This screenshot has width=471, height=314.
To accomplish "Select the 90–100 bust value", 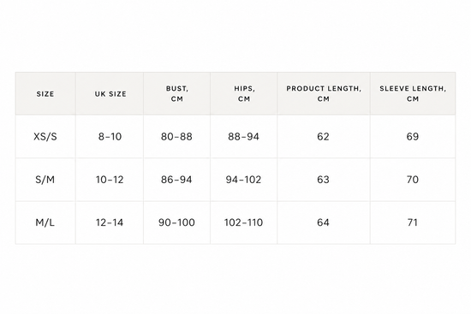I will click(176, 222).
